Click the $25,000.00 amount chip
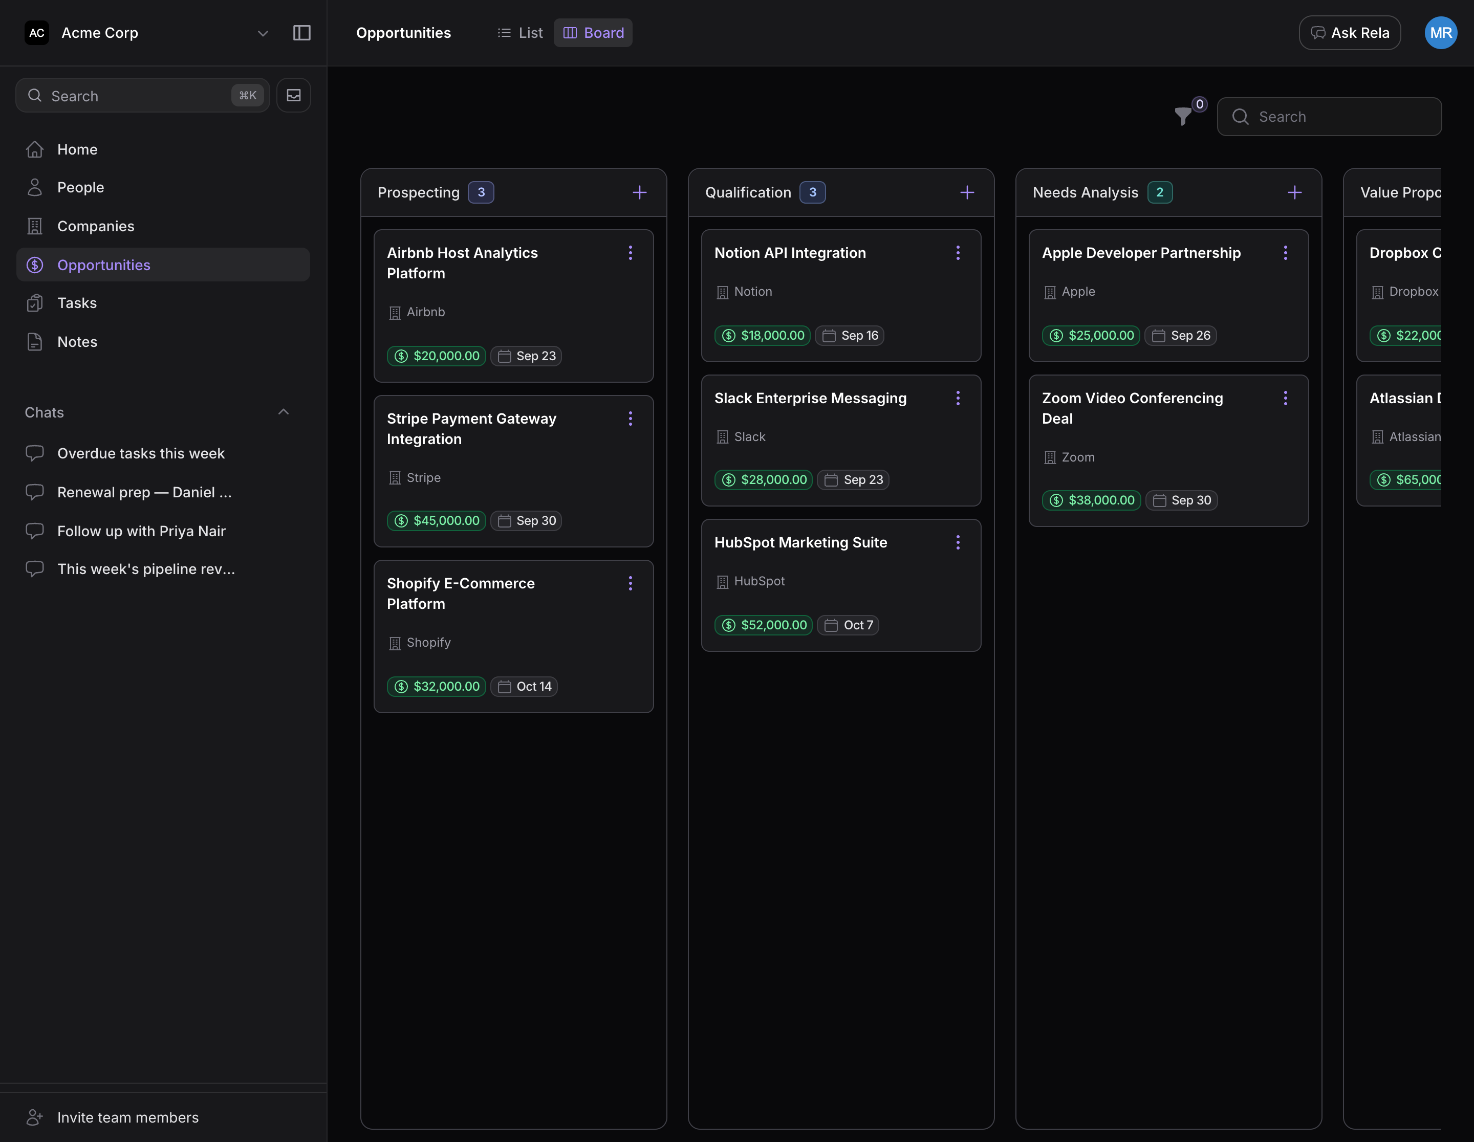 click(x=1091, y=335)
